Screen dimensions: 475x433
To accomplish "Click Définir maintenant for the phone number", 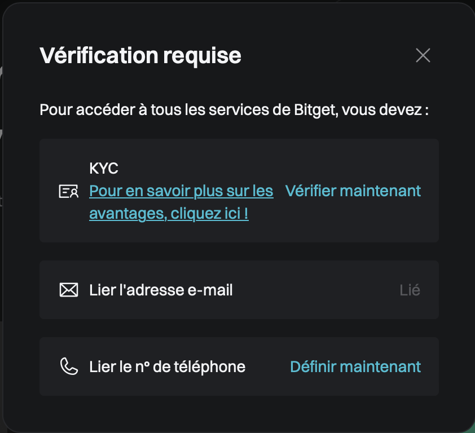I will point(355,366).
